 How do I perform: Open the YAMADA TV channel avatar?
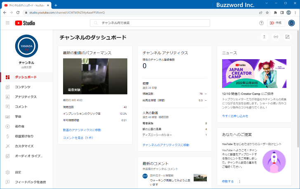click(27, 46)
